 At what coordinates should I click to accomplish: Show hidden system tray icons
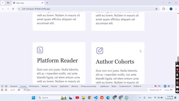(x=140, y=98)
